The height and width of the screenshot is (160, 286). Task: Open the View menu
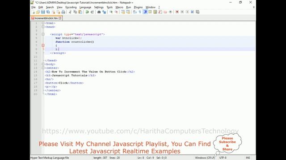pos(59,7)
